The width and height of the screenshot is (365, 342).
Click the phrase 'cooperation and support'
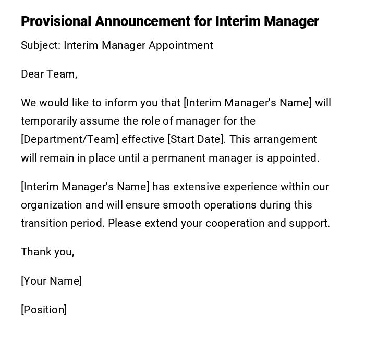point(267,223)
